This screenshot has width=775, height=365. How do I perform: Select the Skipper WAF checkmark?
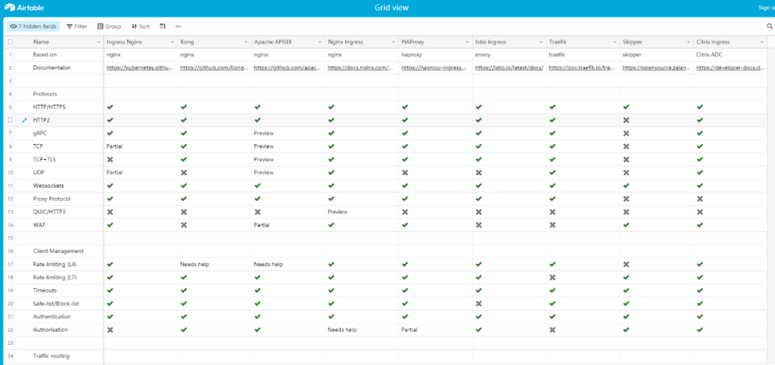[x=626, y=224]
